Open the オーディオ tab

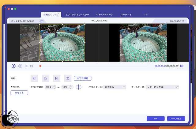126,15
